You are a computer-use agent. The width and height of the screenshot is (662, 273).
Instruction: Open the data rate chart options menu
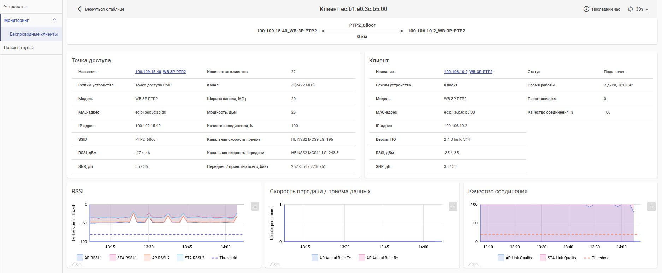pyautogui.click(x=453, y=206)
